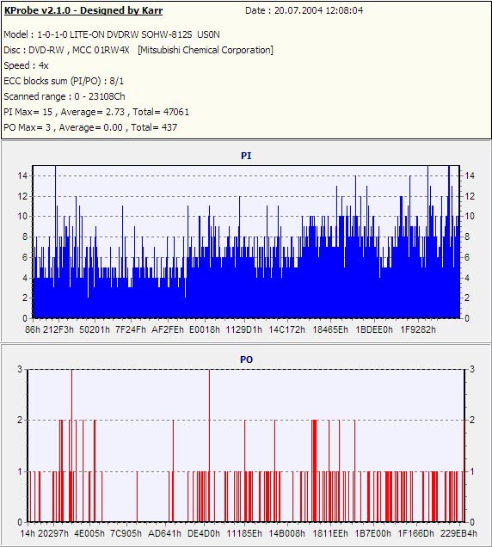Click the Scanned range line
492x547 pixels.
[x=65, y=96]
